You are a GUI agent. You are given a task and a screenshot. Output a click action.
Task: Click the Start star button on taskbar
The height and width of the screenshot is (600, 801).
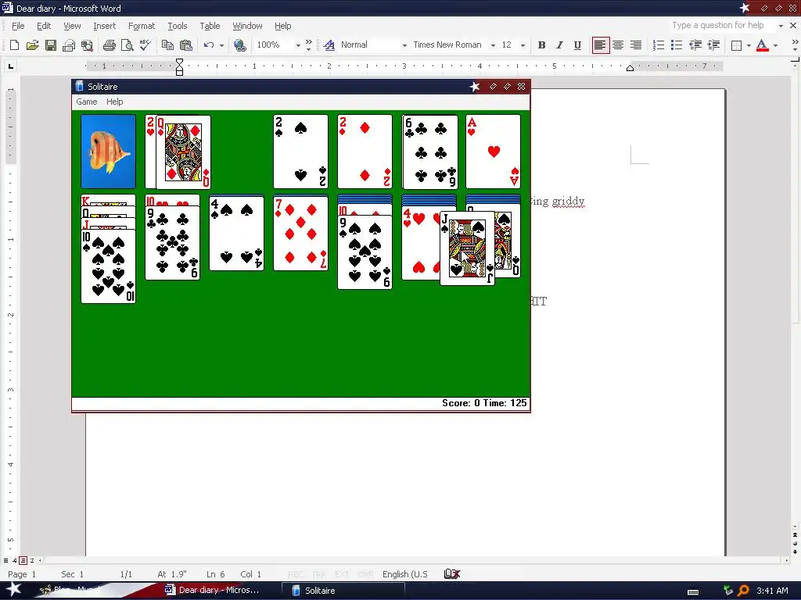[13, 590]
